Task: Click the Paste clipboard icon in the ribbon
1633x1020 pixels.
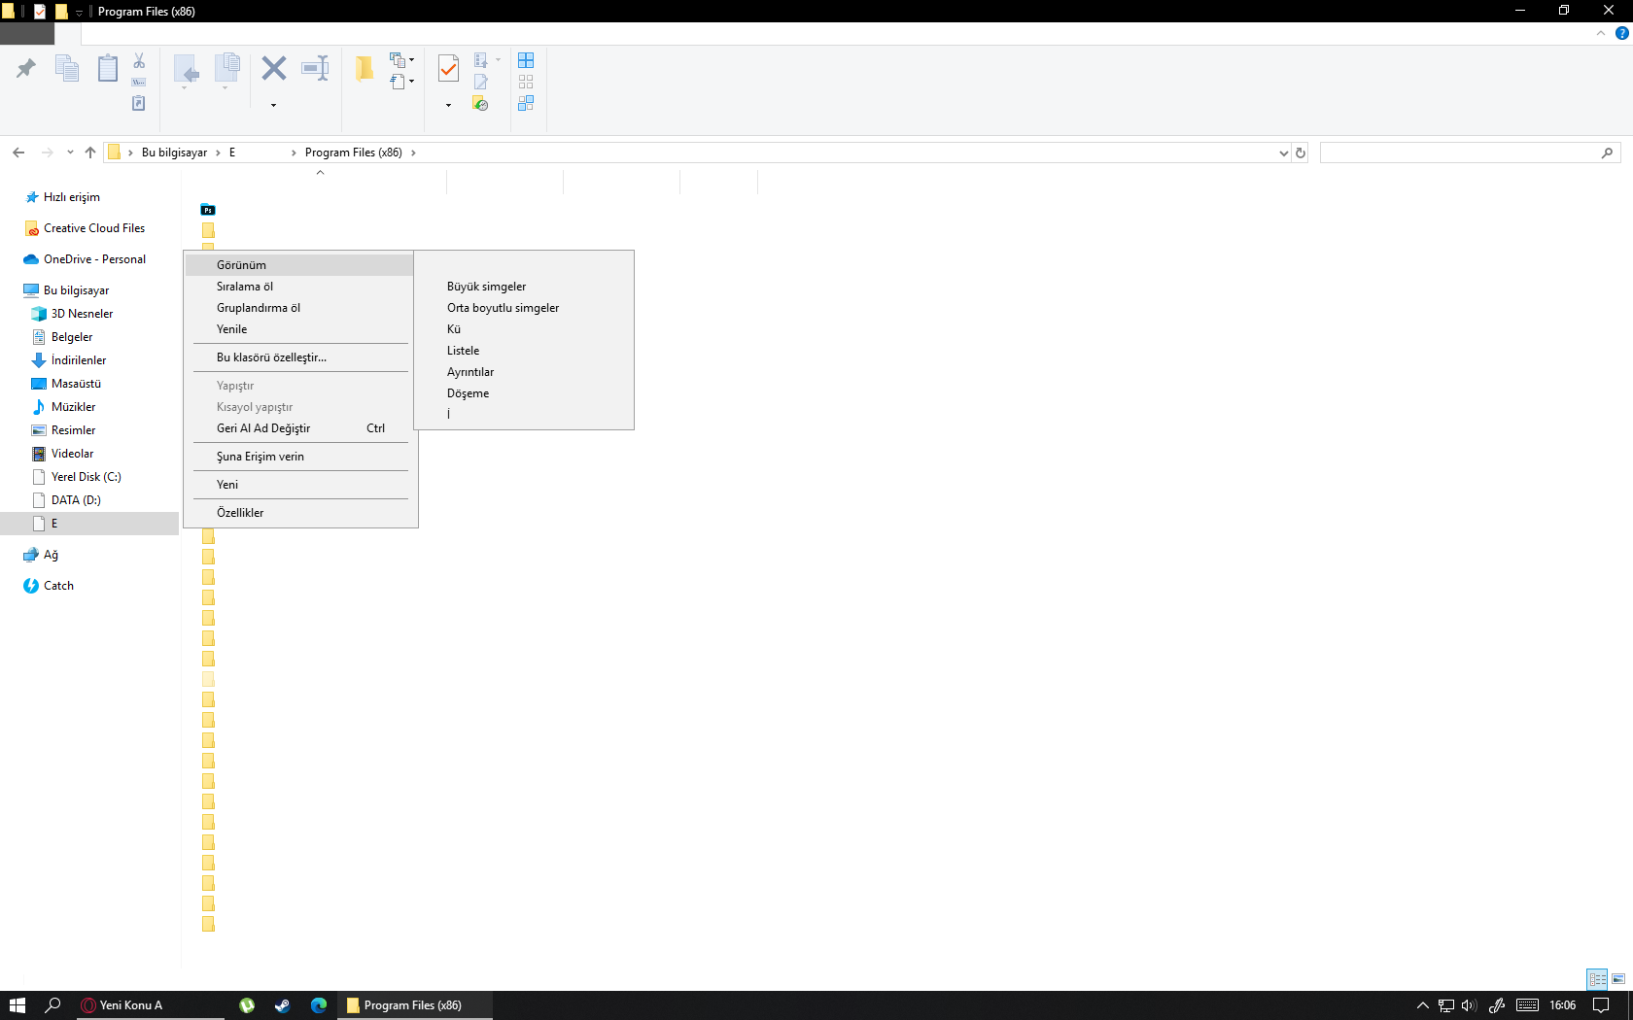Action: click(108, 68)
